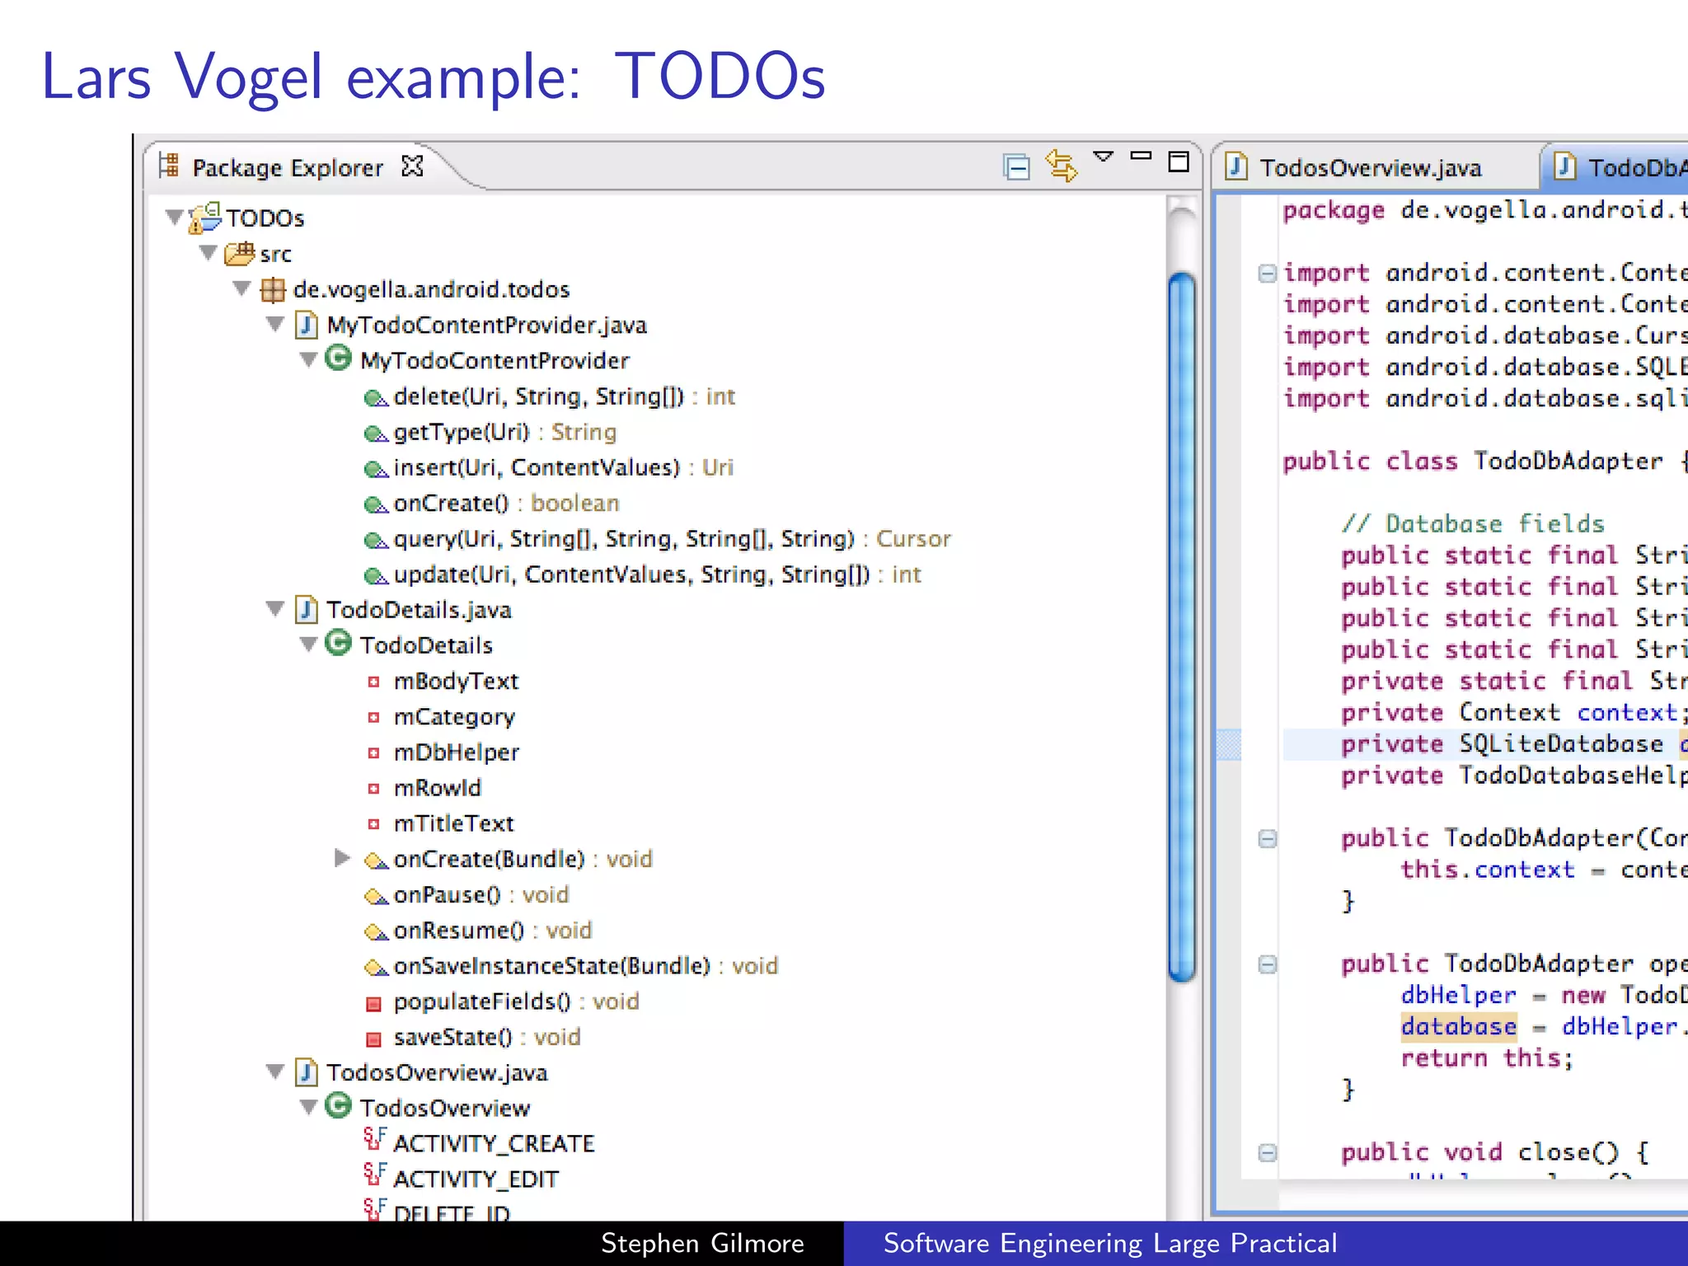
Task: Click the package icon for de.vogella.android.todos
Action: pyautogui.click(x=273, y=289)
